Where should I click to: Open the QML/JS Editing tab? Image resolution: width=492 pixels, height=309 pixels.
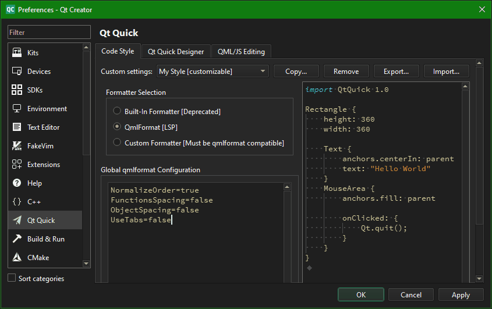pos(241,52)
